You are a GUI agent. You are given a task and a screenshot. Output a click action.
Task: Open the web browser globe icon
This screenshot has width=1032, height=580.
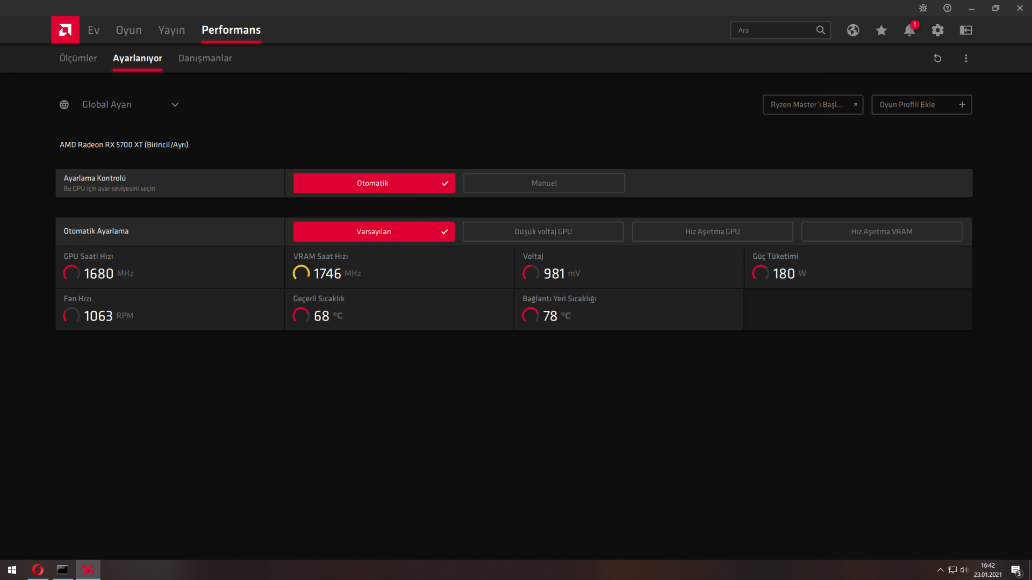(853, 30)
